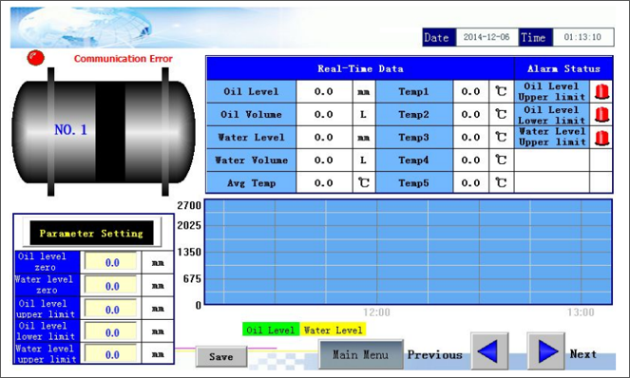The image size is (630, 378).
Task: Click the 12:00 chart time marker
Action: (376, 312)
